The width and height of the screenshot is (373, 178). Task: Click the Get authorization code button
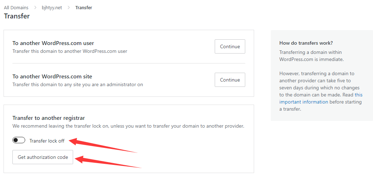tap(43, 157)
